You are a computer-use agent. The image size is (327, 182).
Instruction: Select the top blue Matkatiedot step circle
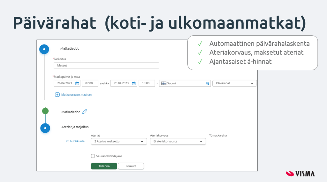(44, 49)
